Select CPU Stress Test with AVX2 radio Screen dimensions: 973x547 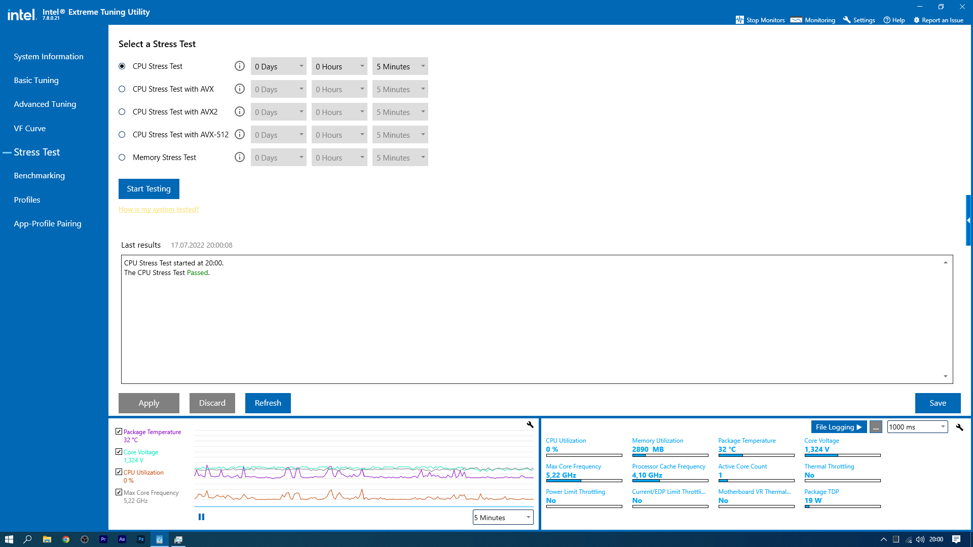[x=122, y=112]
